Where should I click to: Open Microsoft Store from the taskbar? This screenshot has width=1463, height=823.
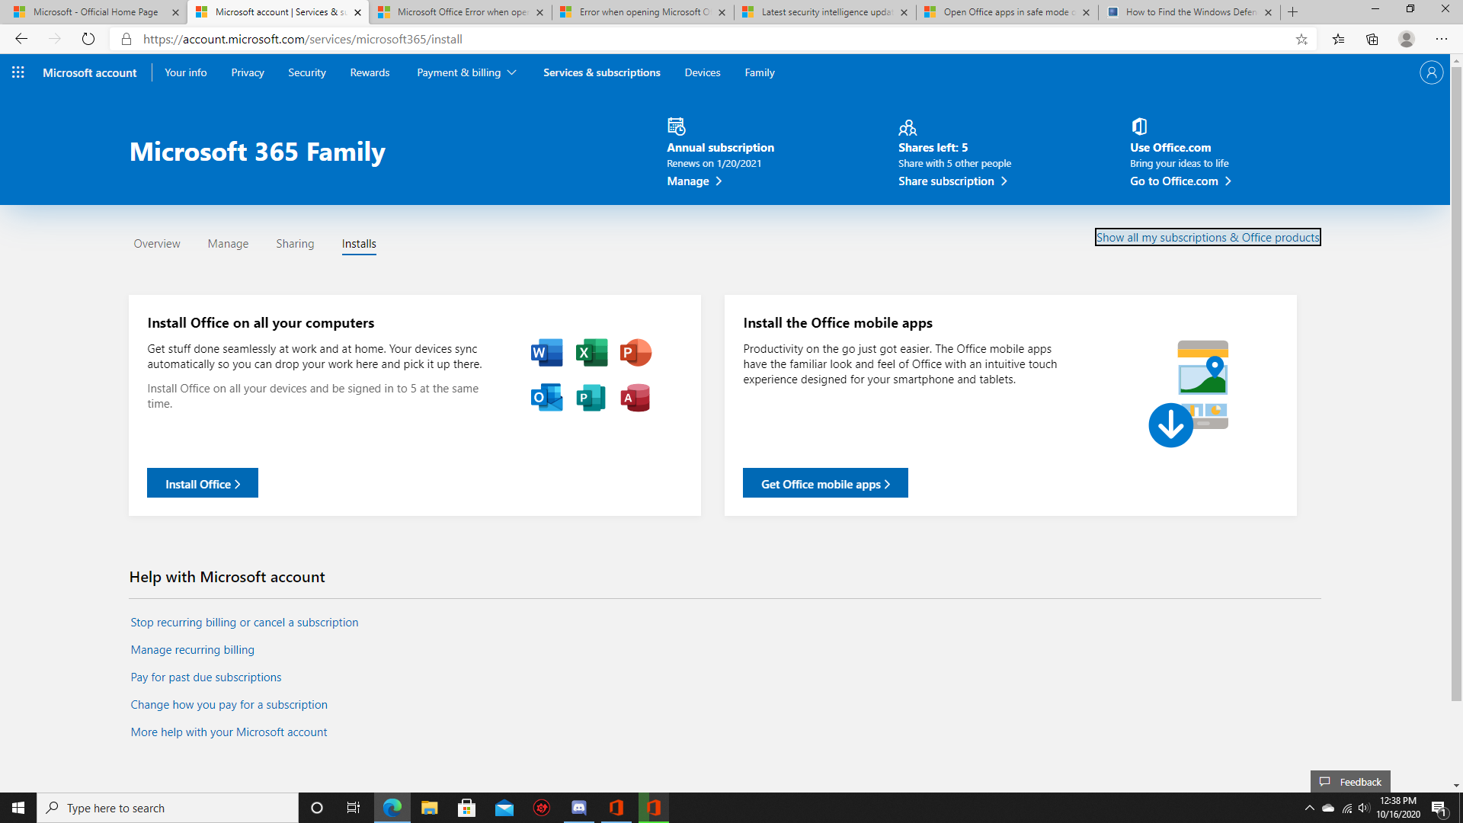tap(467, 808)
